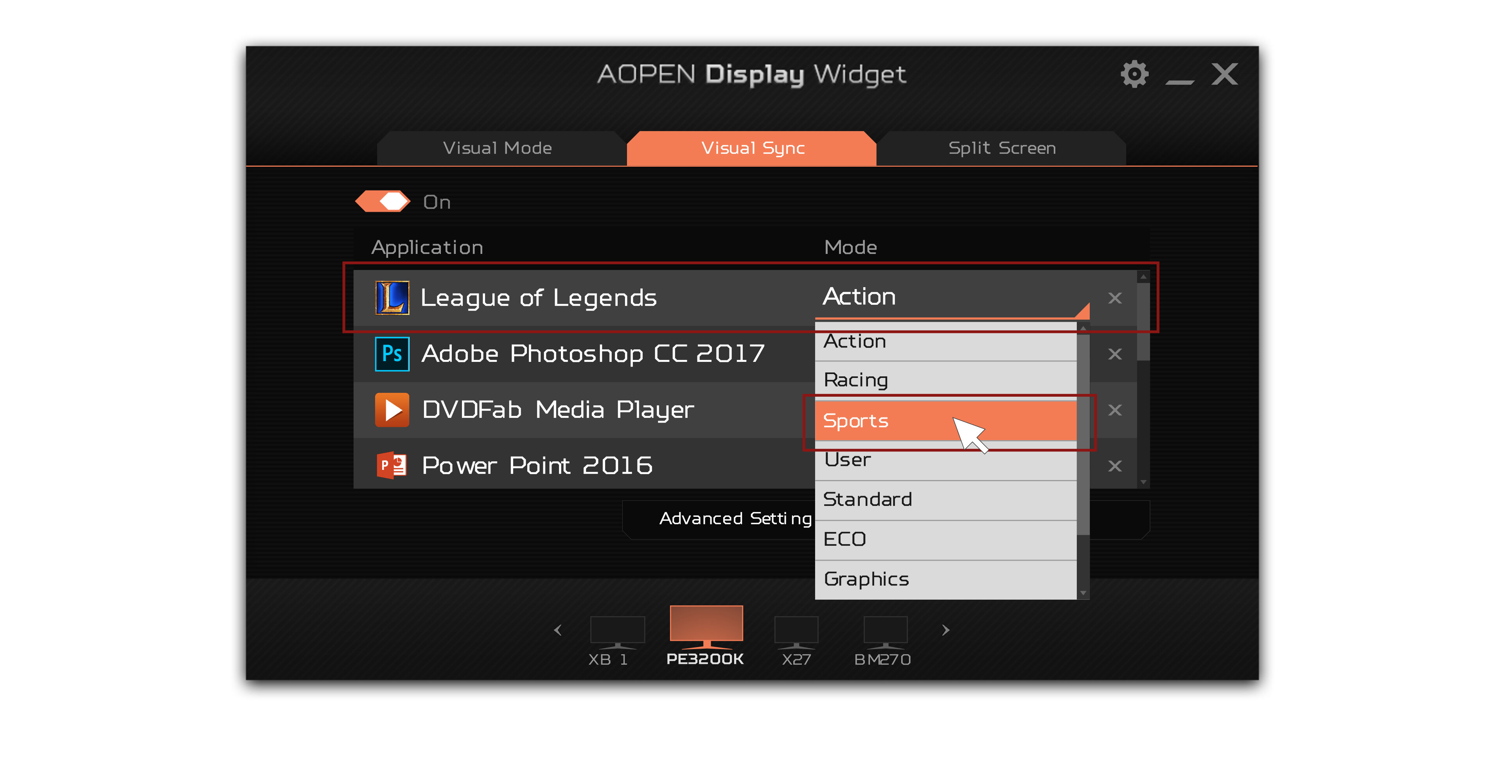This screenshot has width=1502, height=768.
Task: Select the XB1 monitor icon
Action: [x=618, y=632]
